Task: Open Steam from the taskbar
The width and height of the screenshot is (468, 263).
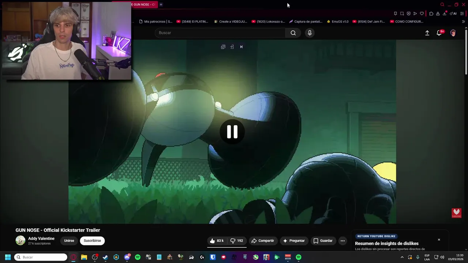Action: (x=105, y=257)
